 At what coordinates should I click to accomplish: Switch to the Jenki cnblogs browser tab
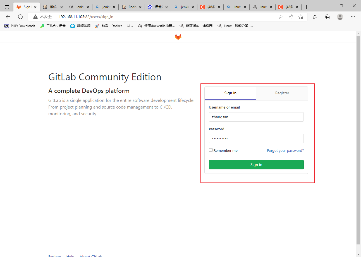79,7
